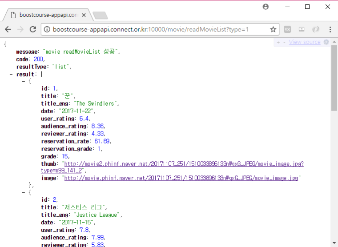This screenshot has height=247, width=338.
Task: Click the View source link
Action: [305, 42]
